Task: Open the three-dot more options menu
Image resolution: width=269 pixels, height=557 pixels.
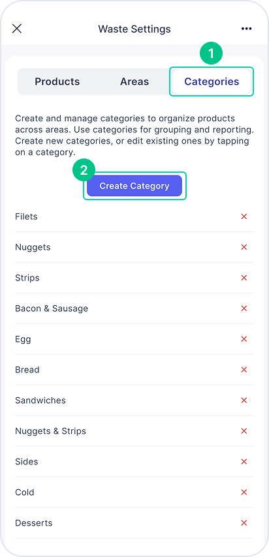Action: [246, 29]
